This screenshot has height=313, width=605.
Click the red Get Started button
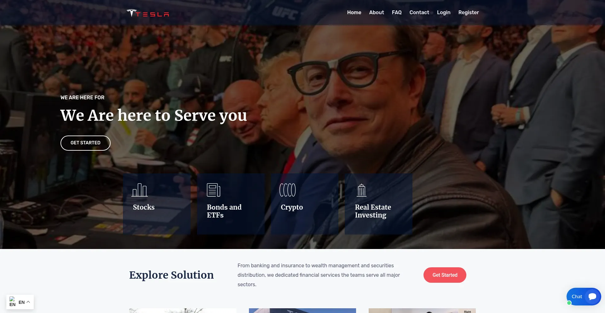(x=445, y=275)
